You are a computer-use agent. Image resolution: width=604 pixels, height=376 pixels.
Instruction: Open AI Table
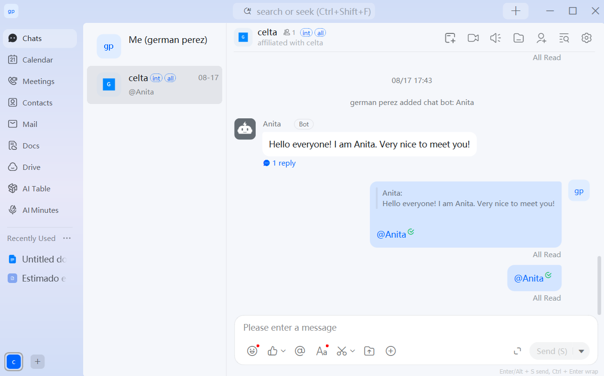(40, 188)
